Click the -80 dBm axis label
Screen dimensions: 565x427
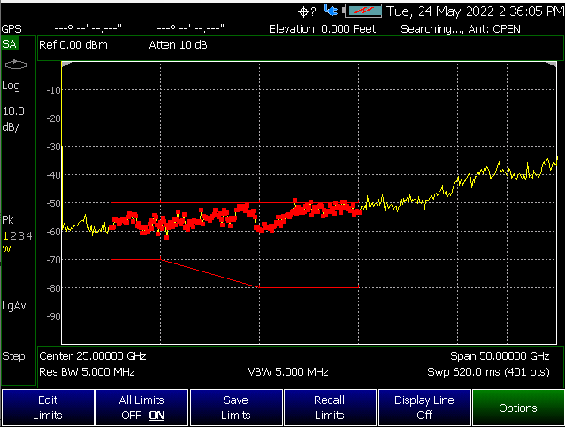click(x=53, y=288)
